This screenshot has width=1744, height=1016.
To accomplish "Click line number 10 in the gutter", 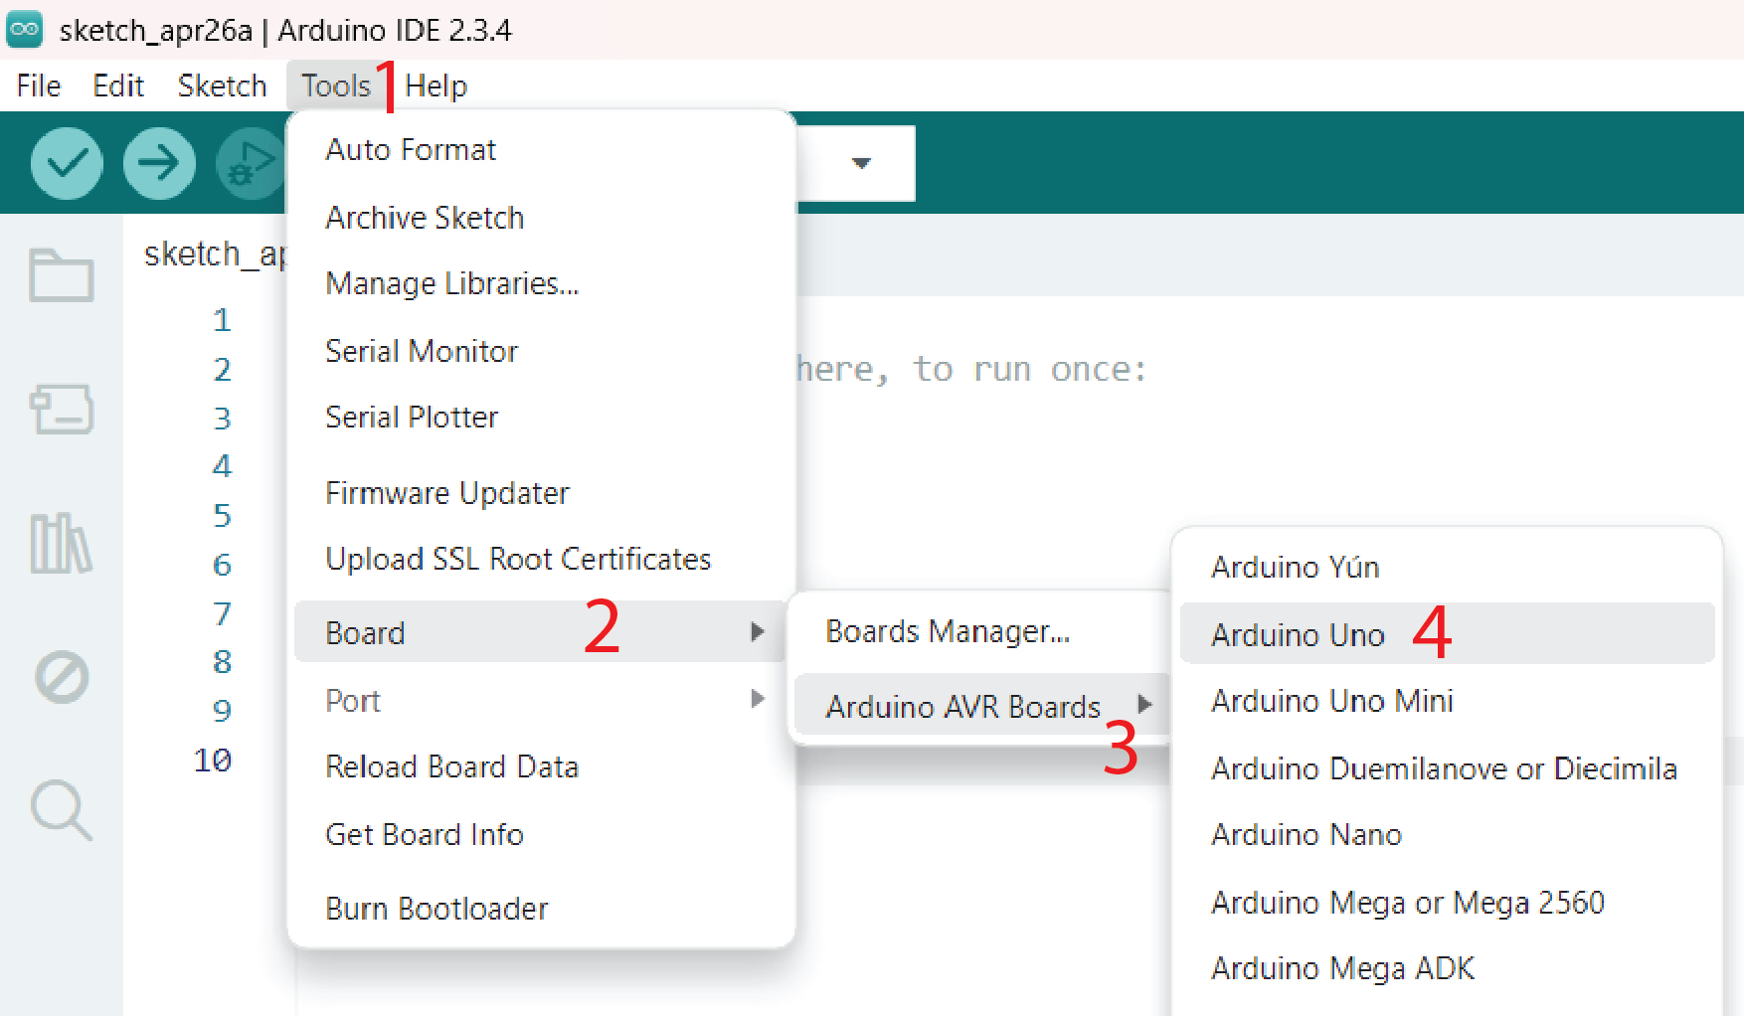I will 213,760.
